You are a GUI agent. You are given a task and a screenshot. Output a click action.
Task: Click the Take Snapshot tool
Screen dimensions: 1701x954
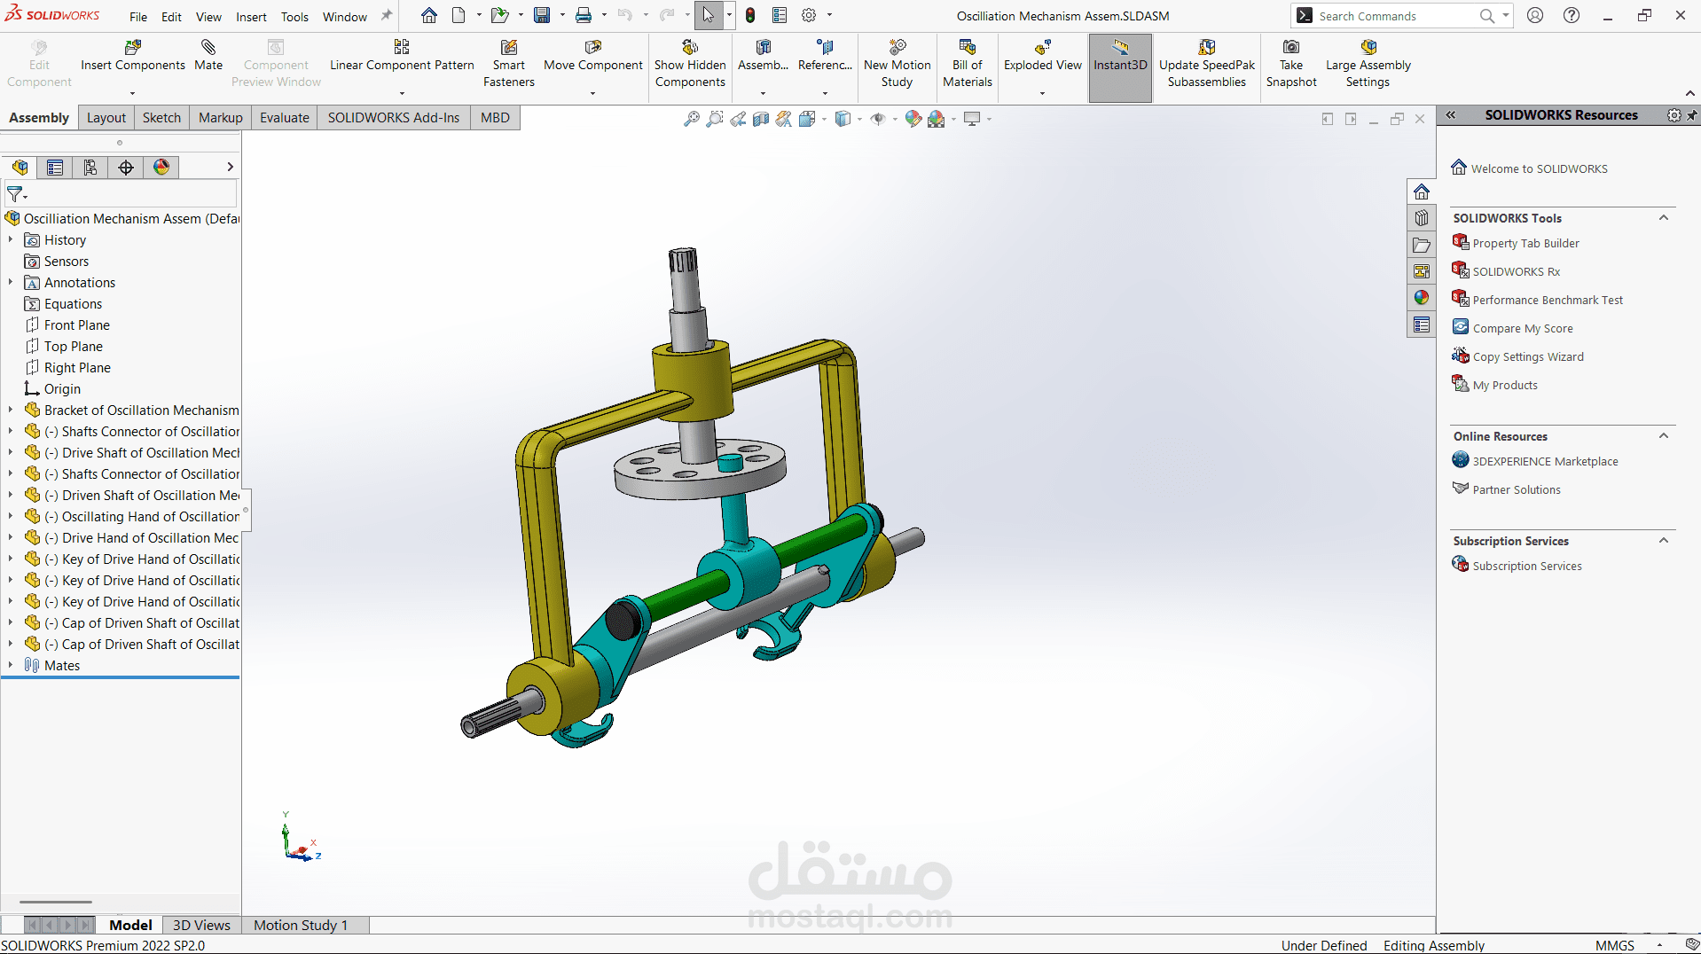1291,64
